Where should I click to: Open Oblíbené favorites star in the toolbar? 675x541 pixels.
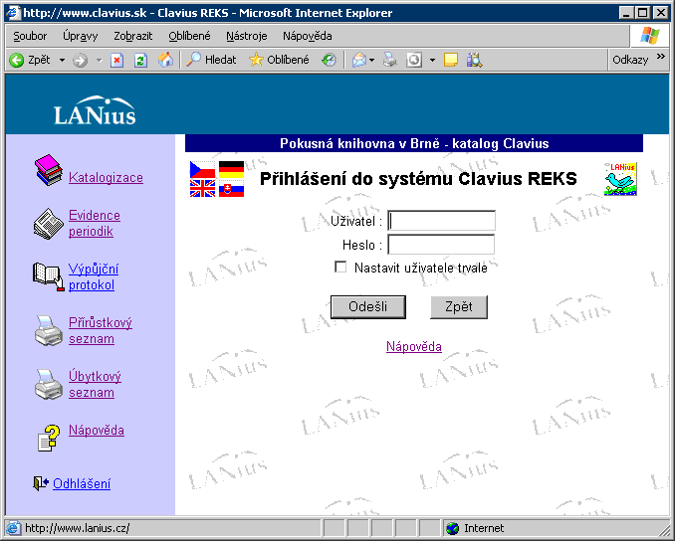tap(279, 60)
